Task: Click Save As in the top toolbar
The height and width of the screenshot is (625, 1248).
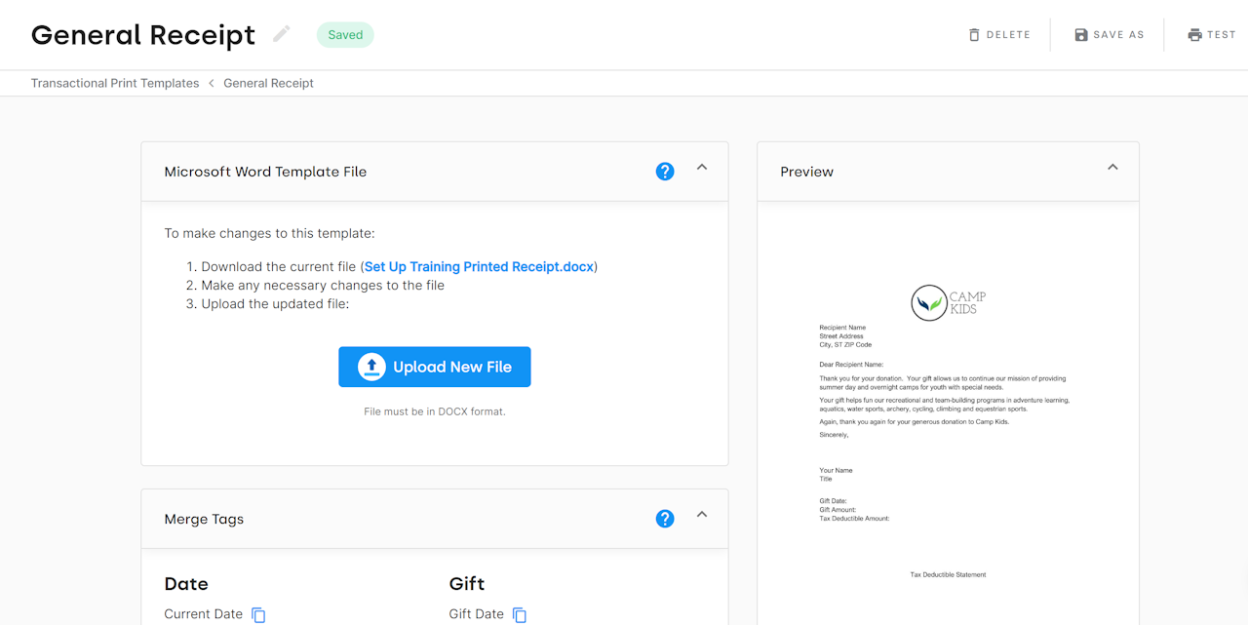Action: point(1109,34)
